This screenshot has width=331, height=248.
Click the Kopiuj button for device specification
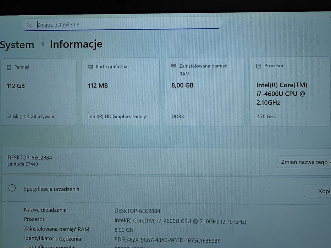pos(317,191)
